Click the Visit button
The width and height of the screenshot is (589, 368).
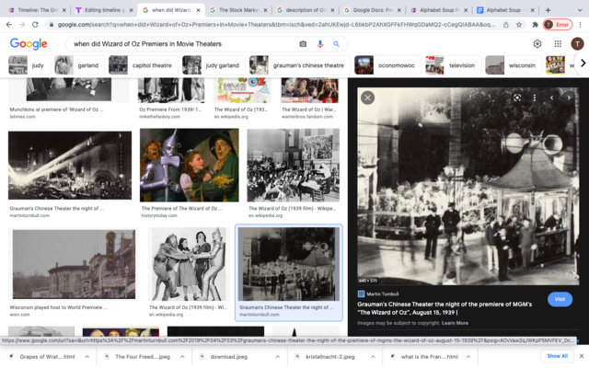[560, 299]
